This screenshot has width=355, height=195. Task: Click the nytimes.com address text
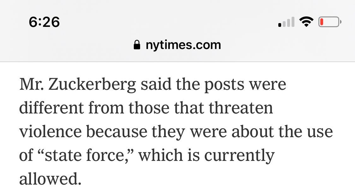[183, 45]
